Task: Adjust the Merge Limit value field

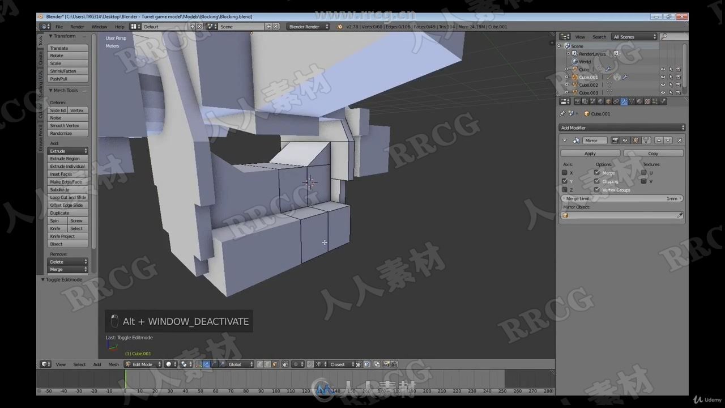Action: click(622, 199)
